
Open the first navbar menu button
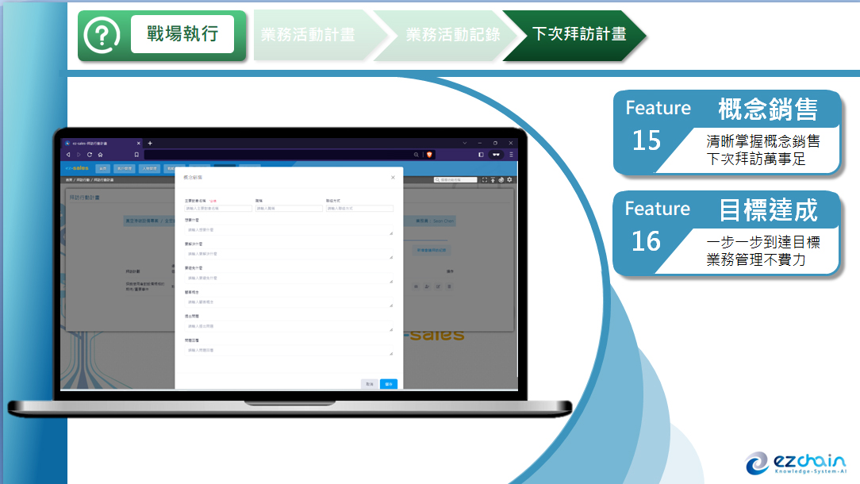[102, 168]
